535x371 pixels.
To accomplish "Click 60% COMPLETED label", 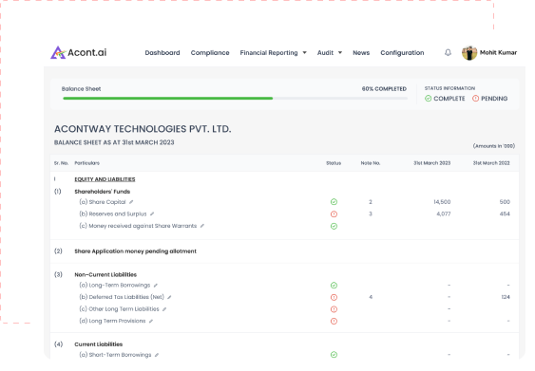I will (384, 89).
